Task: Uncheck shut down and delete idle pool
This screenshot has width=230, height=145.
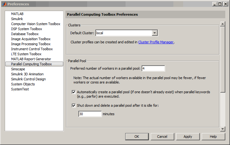Action: 74,105
